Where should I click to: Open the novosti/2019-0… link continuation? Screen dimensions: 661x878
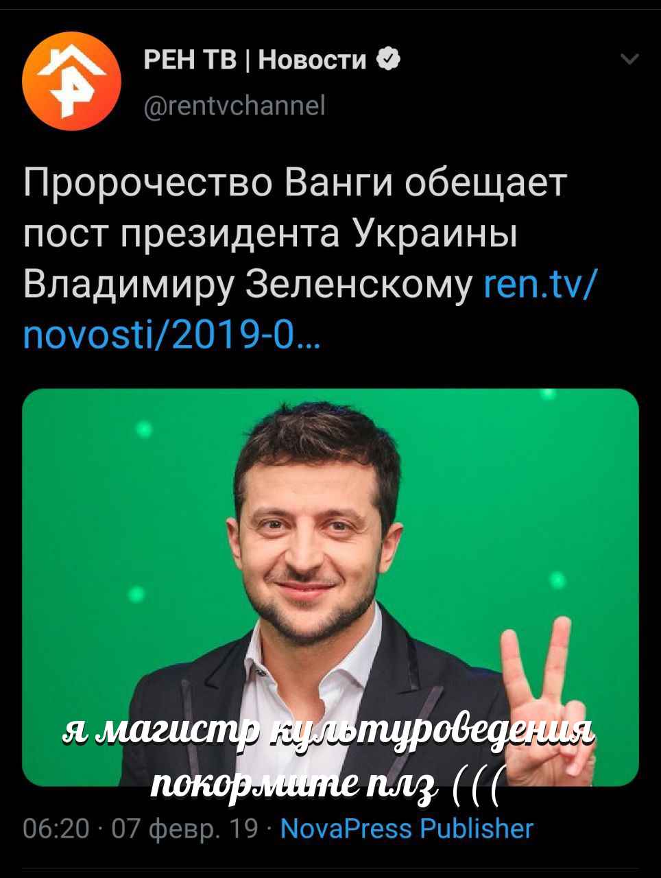[171, 335]
